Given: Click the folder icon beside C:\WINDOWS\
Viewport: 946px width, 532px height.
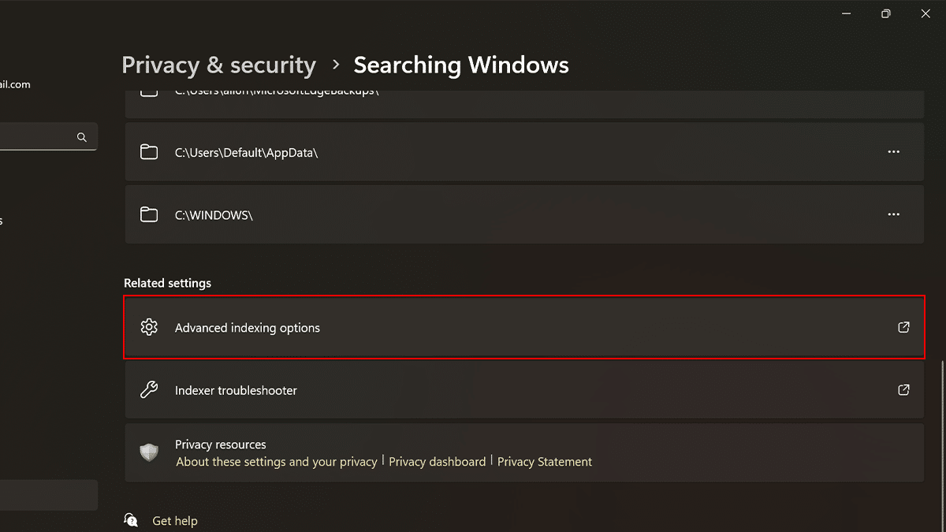Looking at the screenshot, I should [149, 214].
